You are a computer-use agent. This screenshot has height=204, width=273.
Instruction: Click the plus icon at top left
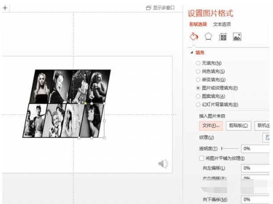pos(5,8)
